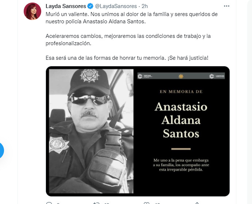Click the like count next to the heart
The height and width of the screenshot is (204, 252).
[157, 203]
